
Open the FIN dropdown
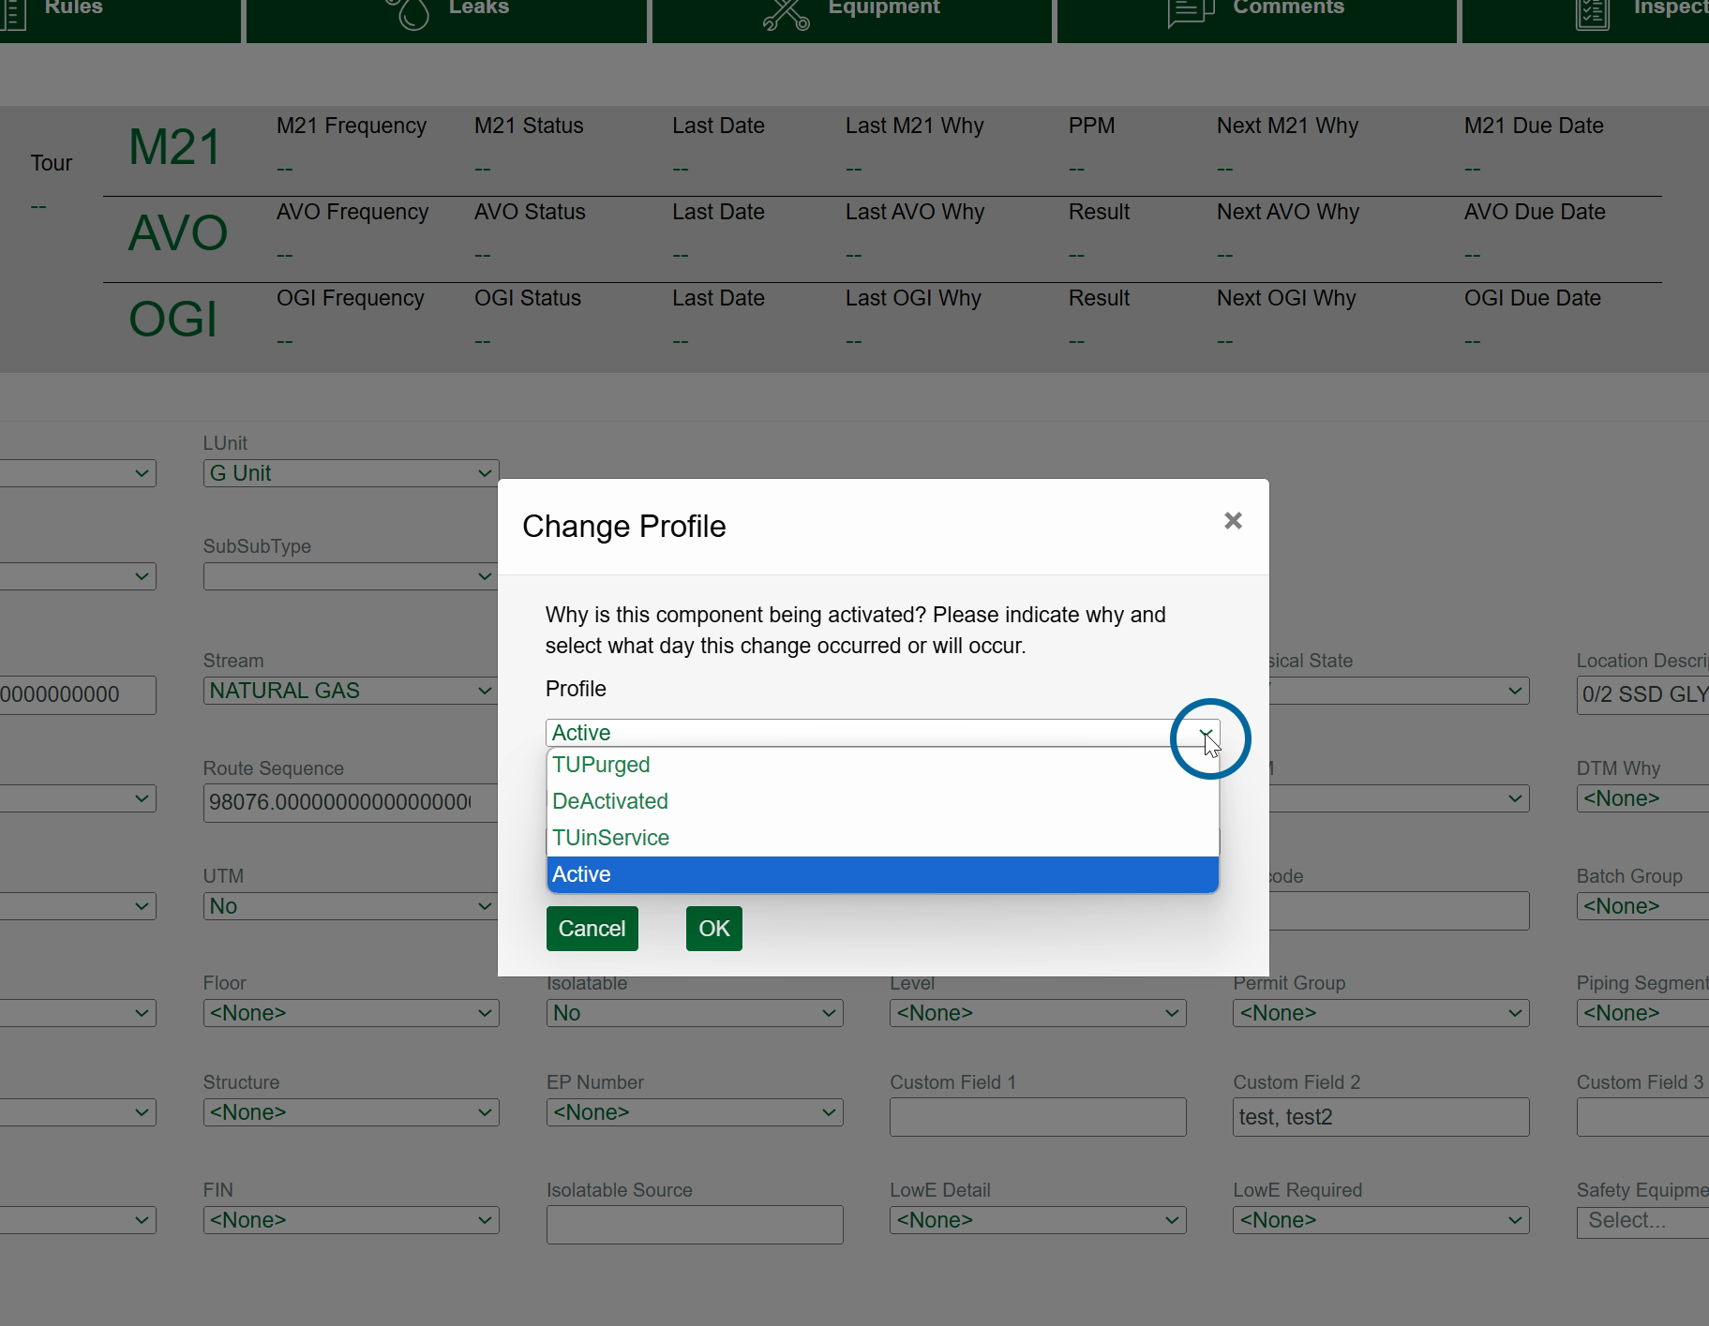coord(351,1220)
